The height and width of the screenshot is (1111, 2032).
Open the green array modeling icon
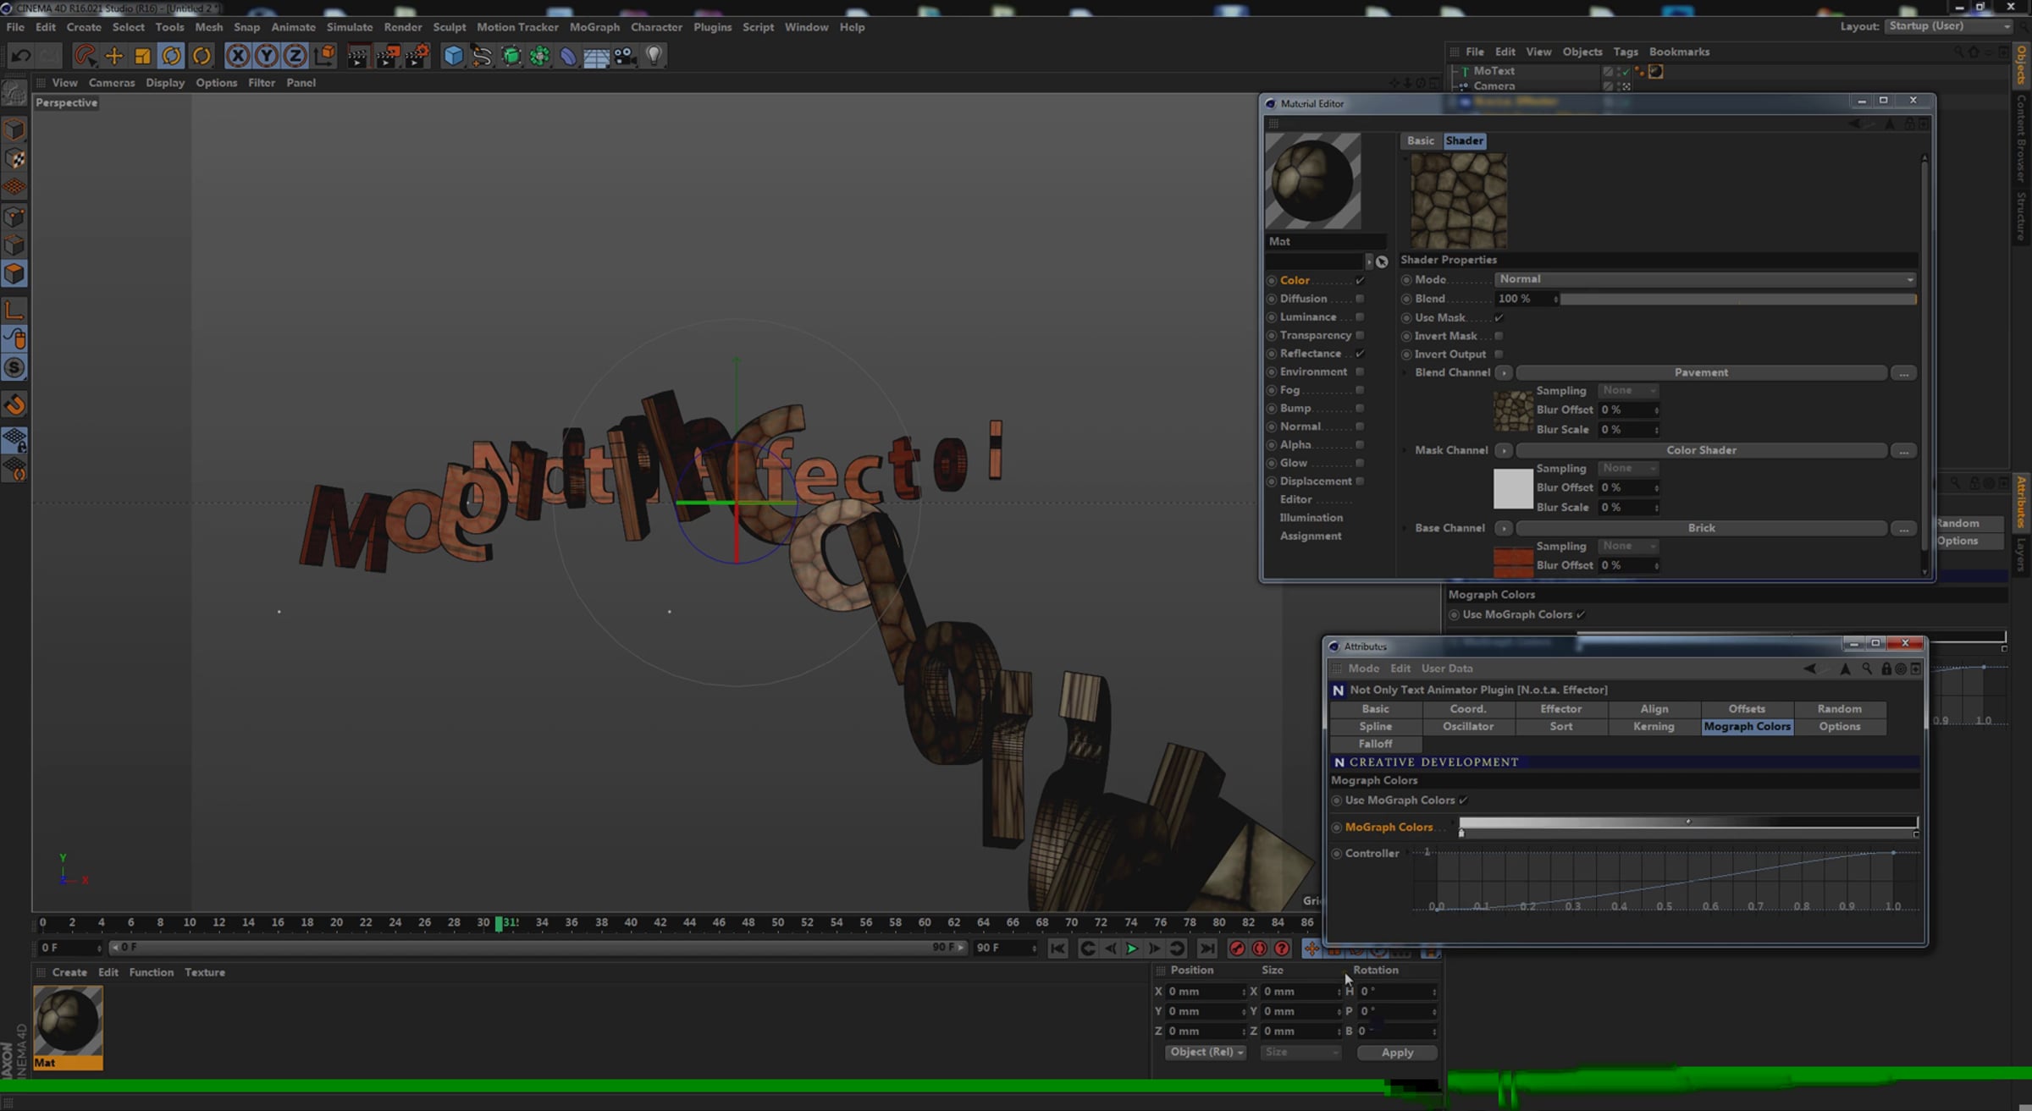click(539, 56)
